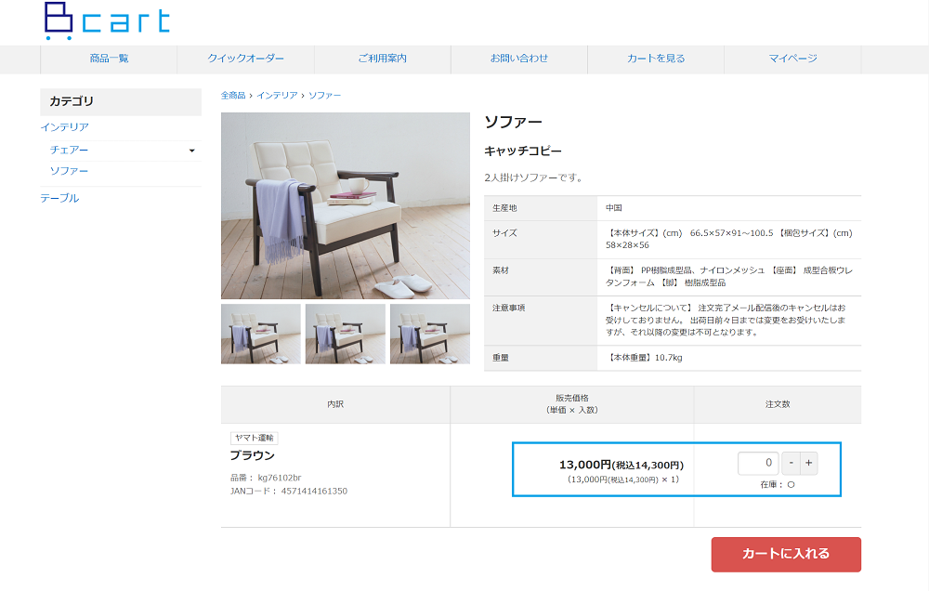
Task: Open 全商品 breadcrumb link
Action: (x=233, y=96)
